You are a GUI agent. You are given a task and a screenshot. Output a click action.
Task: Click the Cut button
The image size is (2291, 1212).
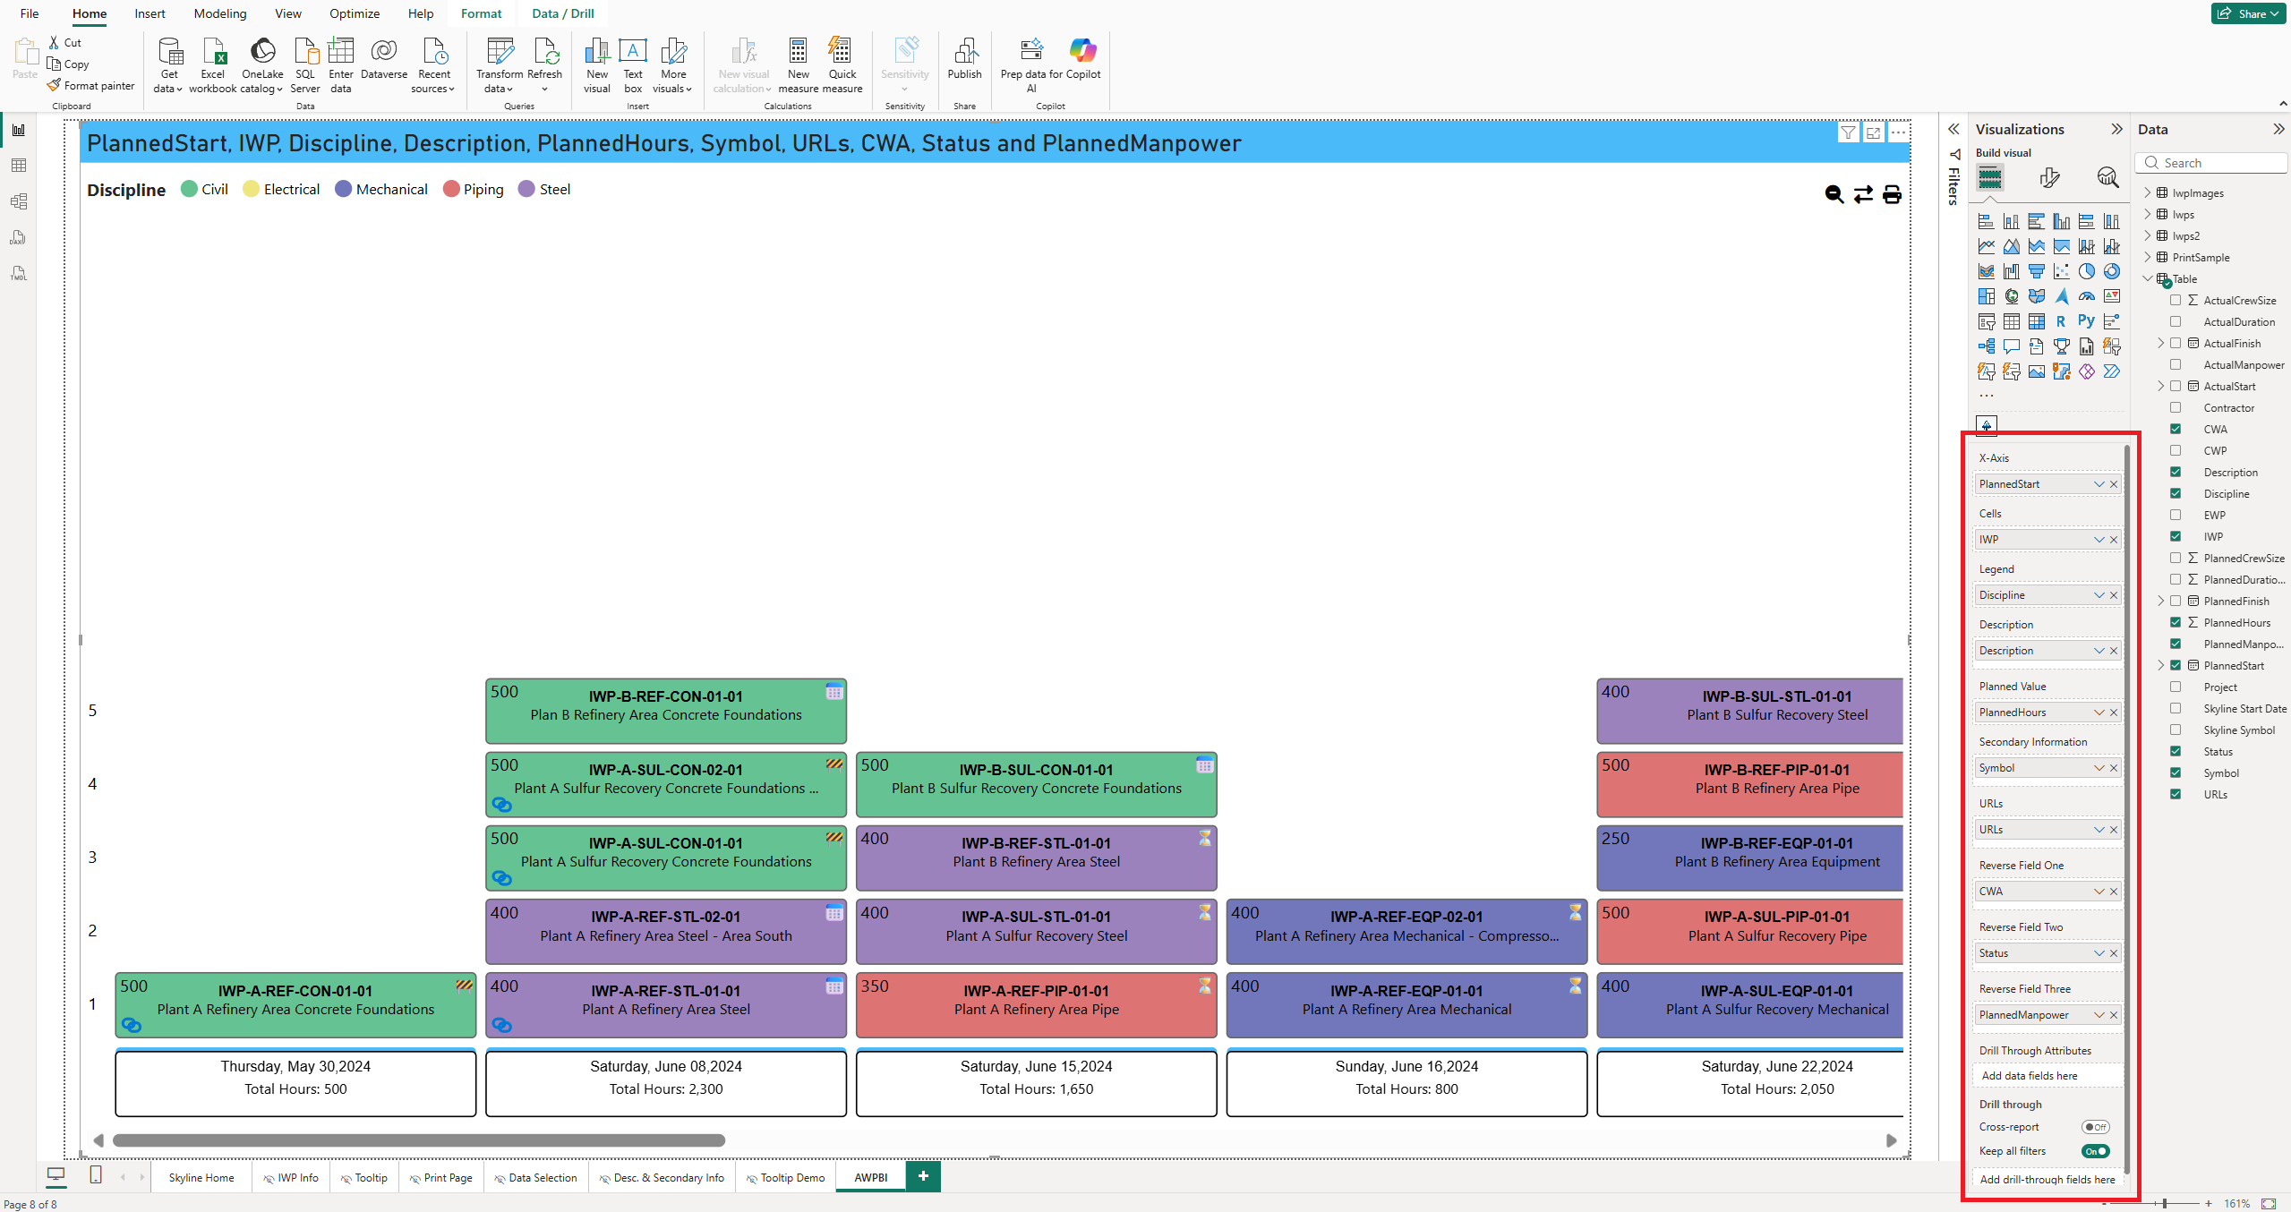tap(65, 42)
